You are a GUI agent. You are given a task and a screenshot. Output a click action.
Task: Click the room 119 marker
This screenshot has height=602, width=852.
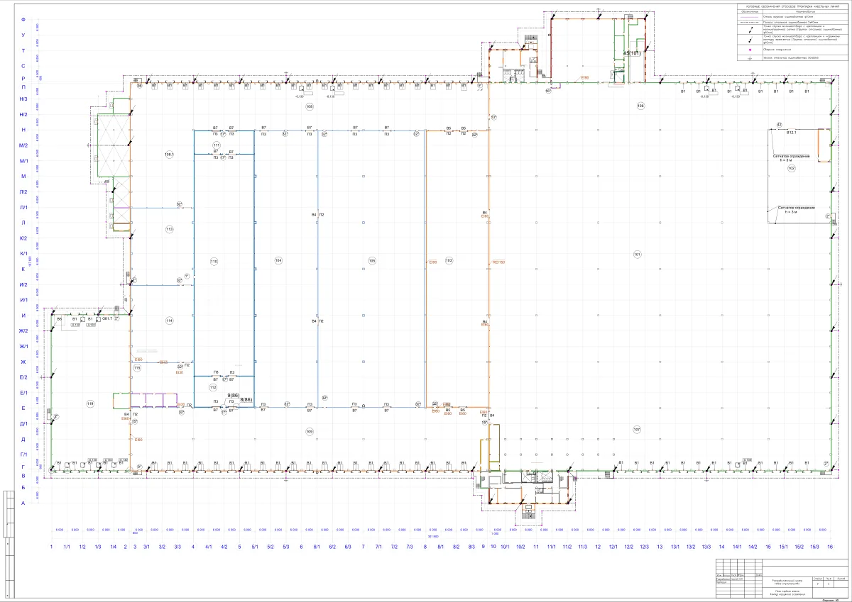click(90, 403)
